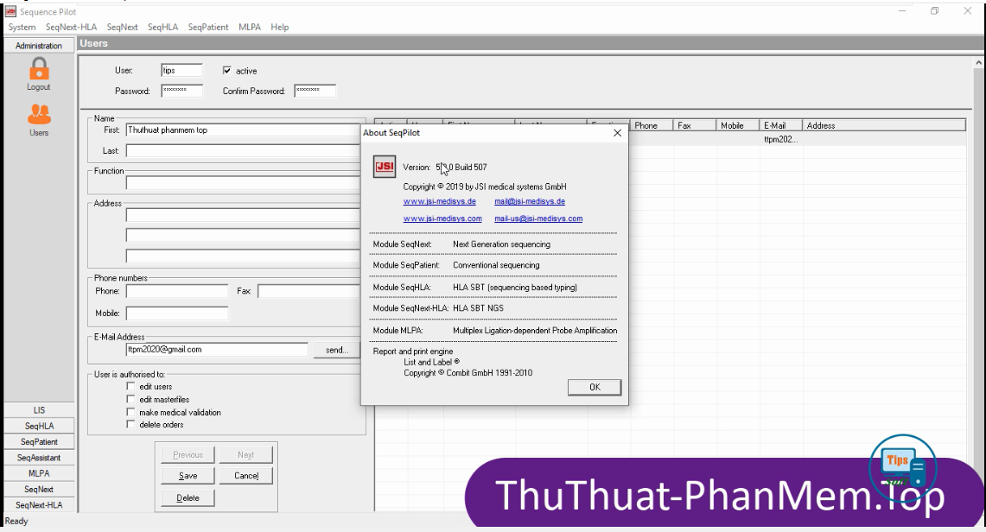
Task: Switch to the MLPA sidebar section
Action: tap(39, 473)
